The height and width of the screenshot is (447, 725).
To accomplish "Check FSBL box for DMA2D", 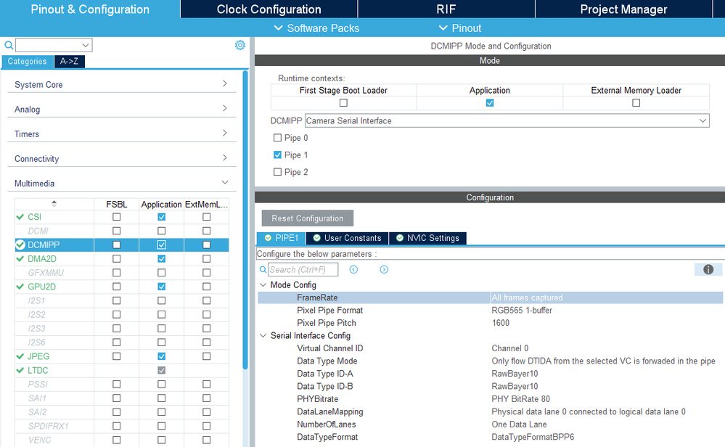I will click(x=117, y=259).
